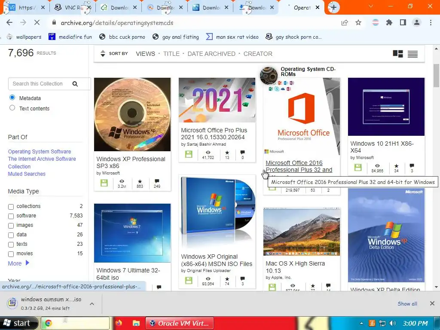
Task: Open Muted Searches link
Action: (27, 174)
